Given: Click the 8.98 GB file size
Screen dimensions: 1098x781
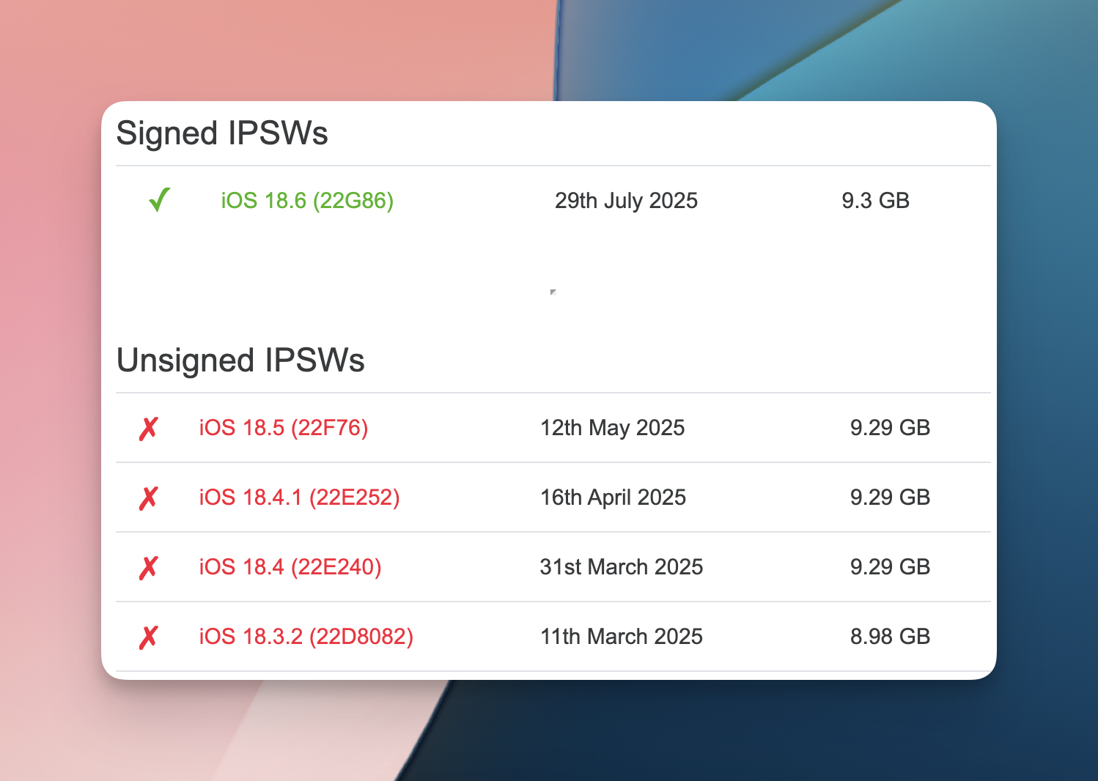Looking at the screenshot, I should coord(890,637).
